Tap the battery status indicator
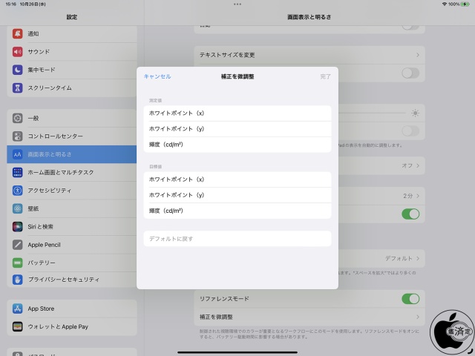Image resolution: width=475 pixels, height=356 pixels. click(465, 4)
